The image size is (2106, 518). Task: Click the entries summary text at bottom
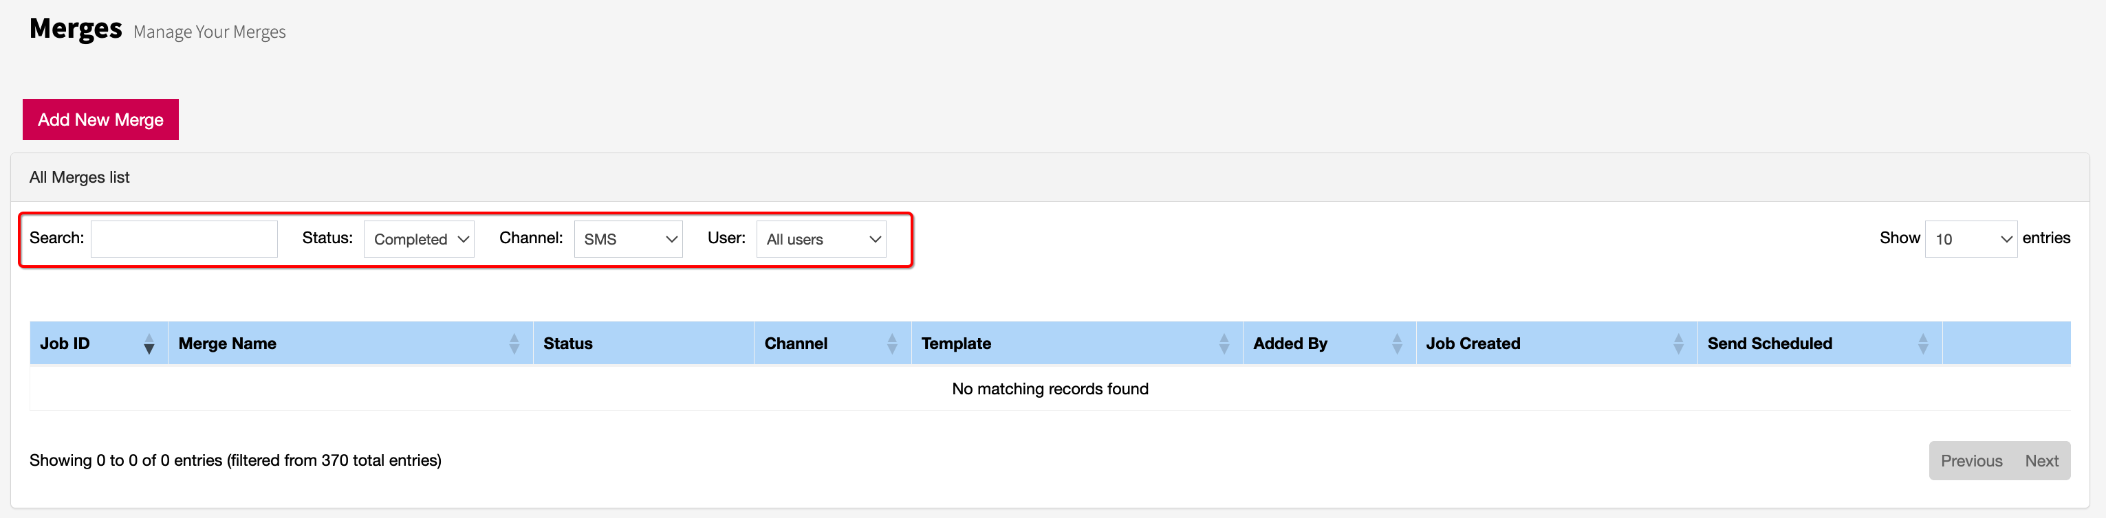(235, 460)
